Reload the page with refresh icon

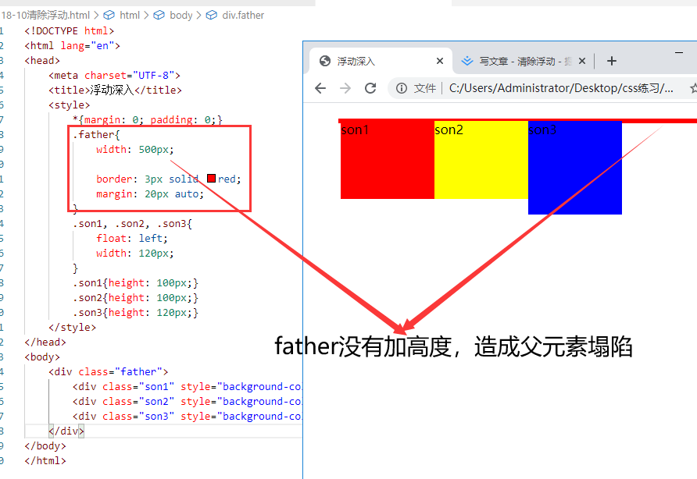[370, 88]
